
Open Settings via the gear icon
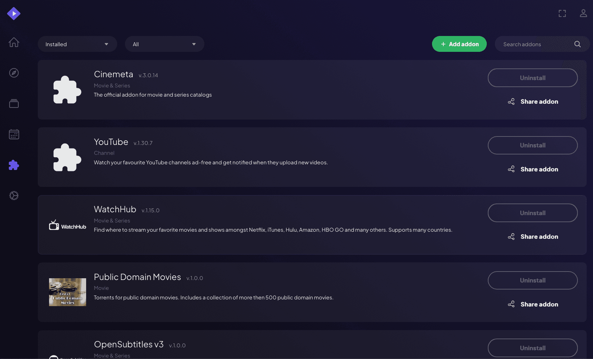click(x=14, y=195)
